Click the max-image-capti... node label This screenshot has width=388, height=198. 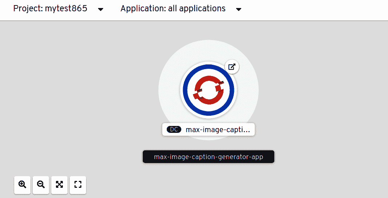(x=209, y=129)
